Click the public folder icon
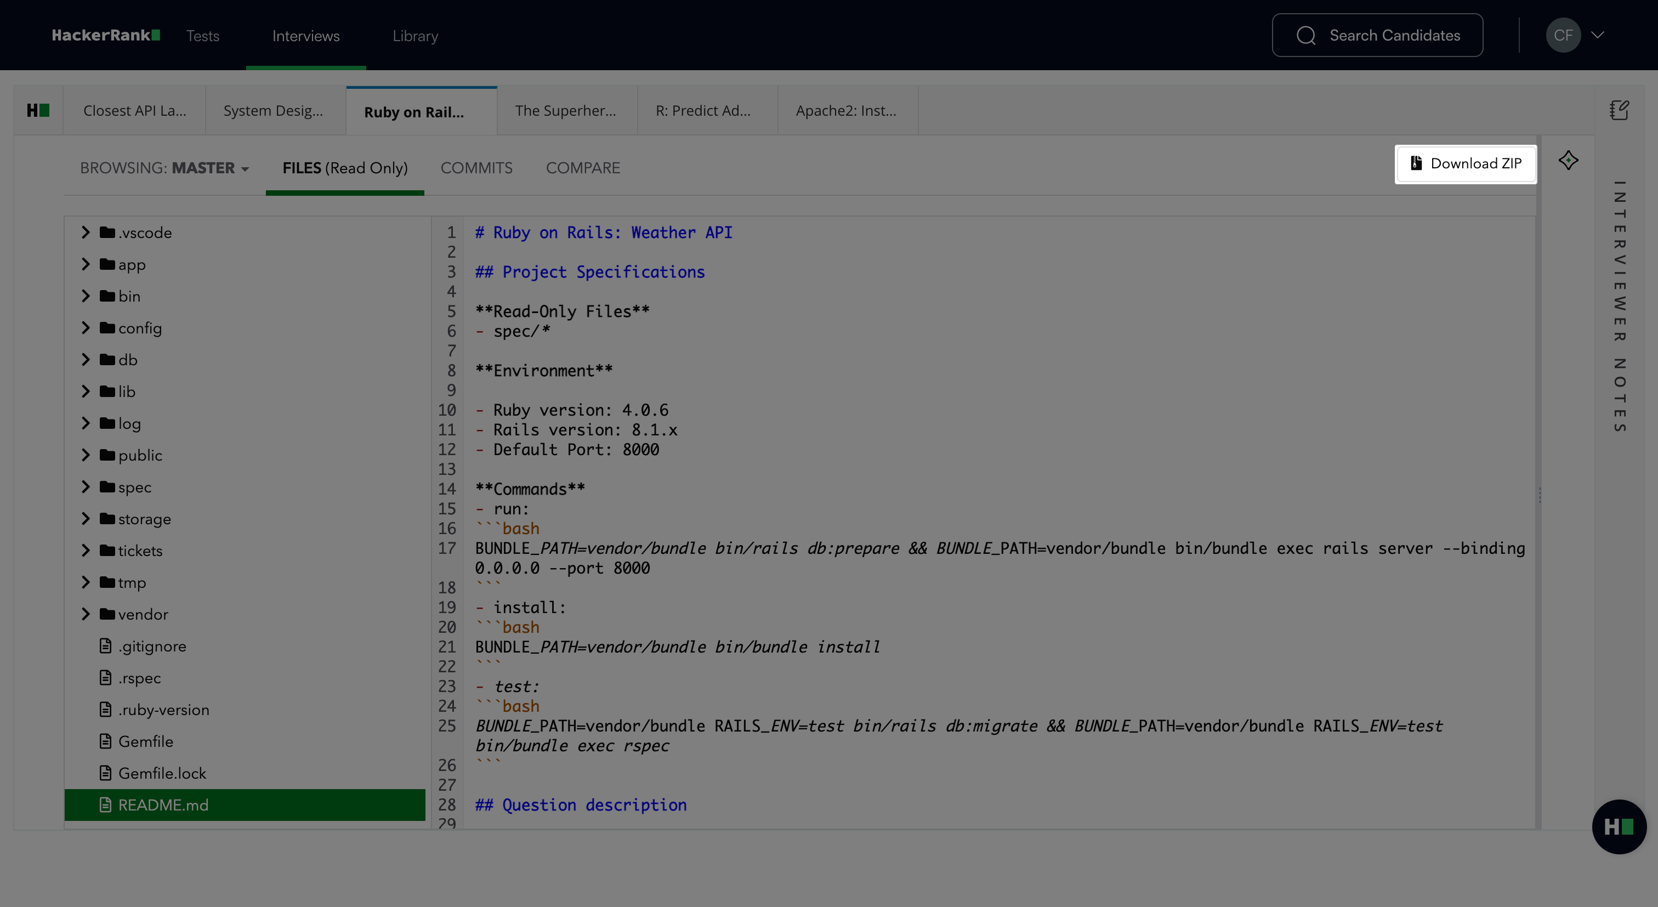This screenshot has height=907, width=1658. tap(107, 455)
